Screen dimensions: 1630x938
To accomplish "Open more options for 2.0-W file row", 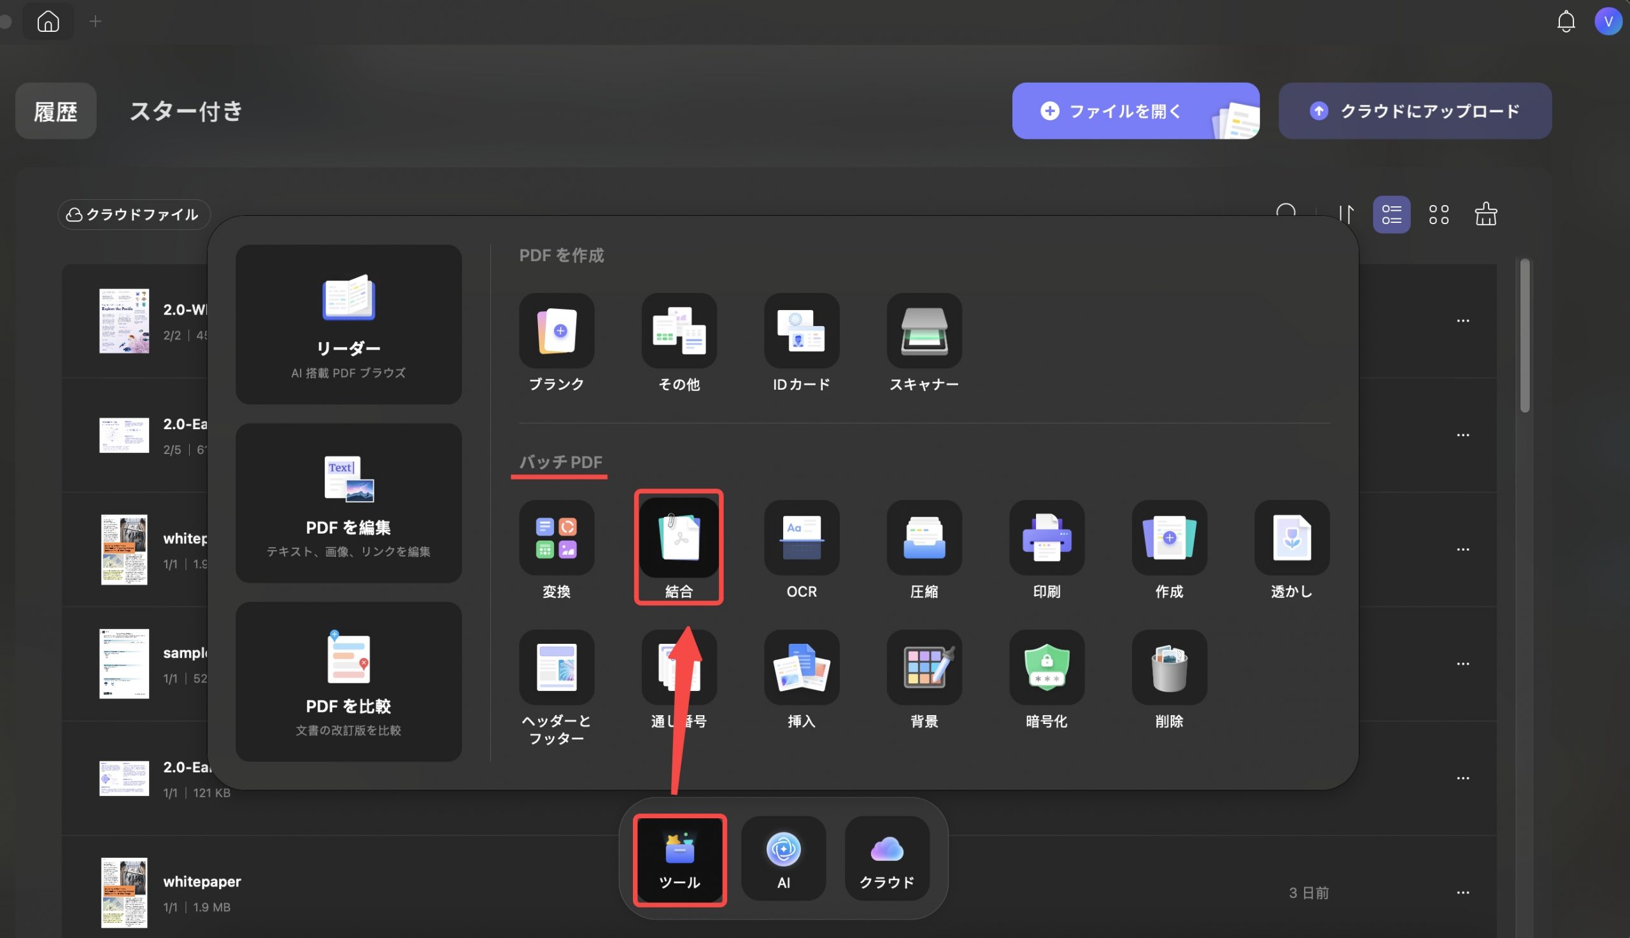I will tap(1463, 321).
